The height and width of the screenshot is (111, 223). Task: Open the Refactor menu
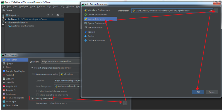[x=41, y=6]
